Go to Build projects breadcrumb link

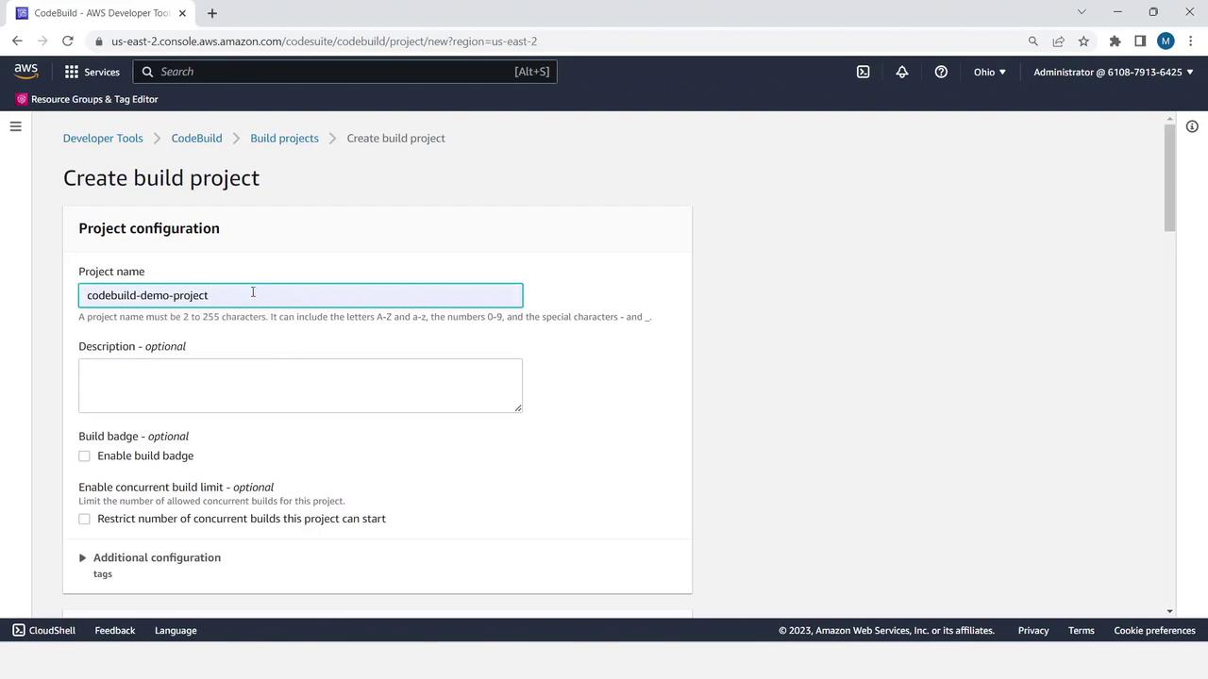tap(284, 139)
